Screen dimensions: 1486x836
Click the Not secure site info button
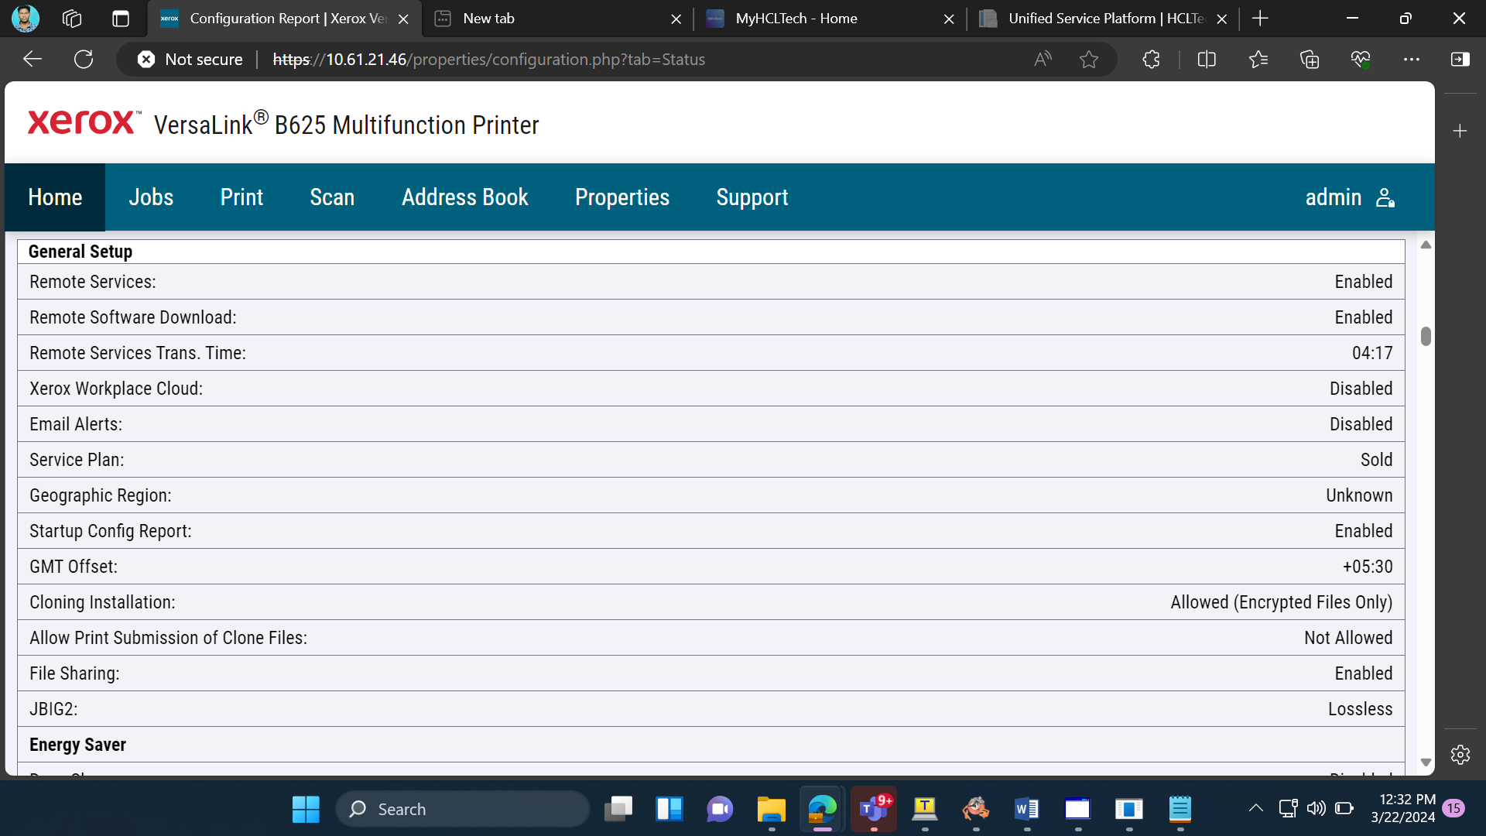coord(190,59)
